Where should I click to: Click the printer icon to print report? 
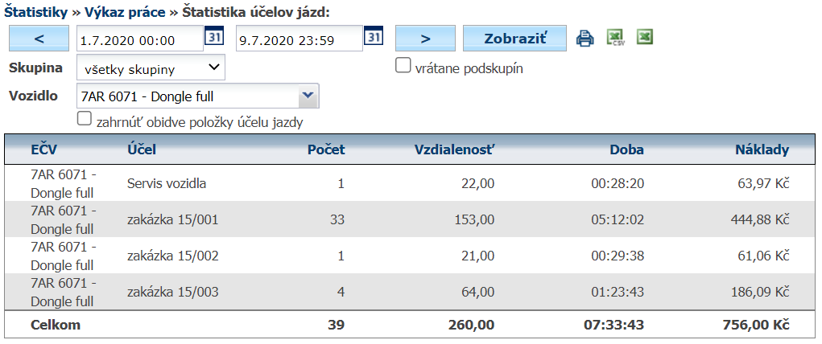(x=585, y=38)
